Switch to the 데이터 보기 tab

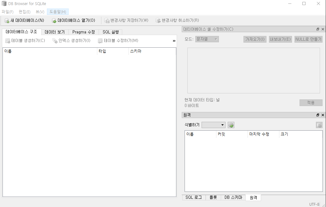(x=55, y=32)
